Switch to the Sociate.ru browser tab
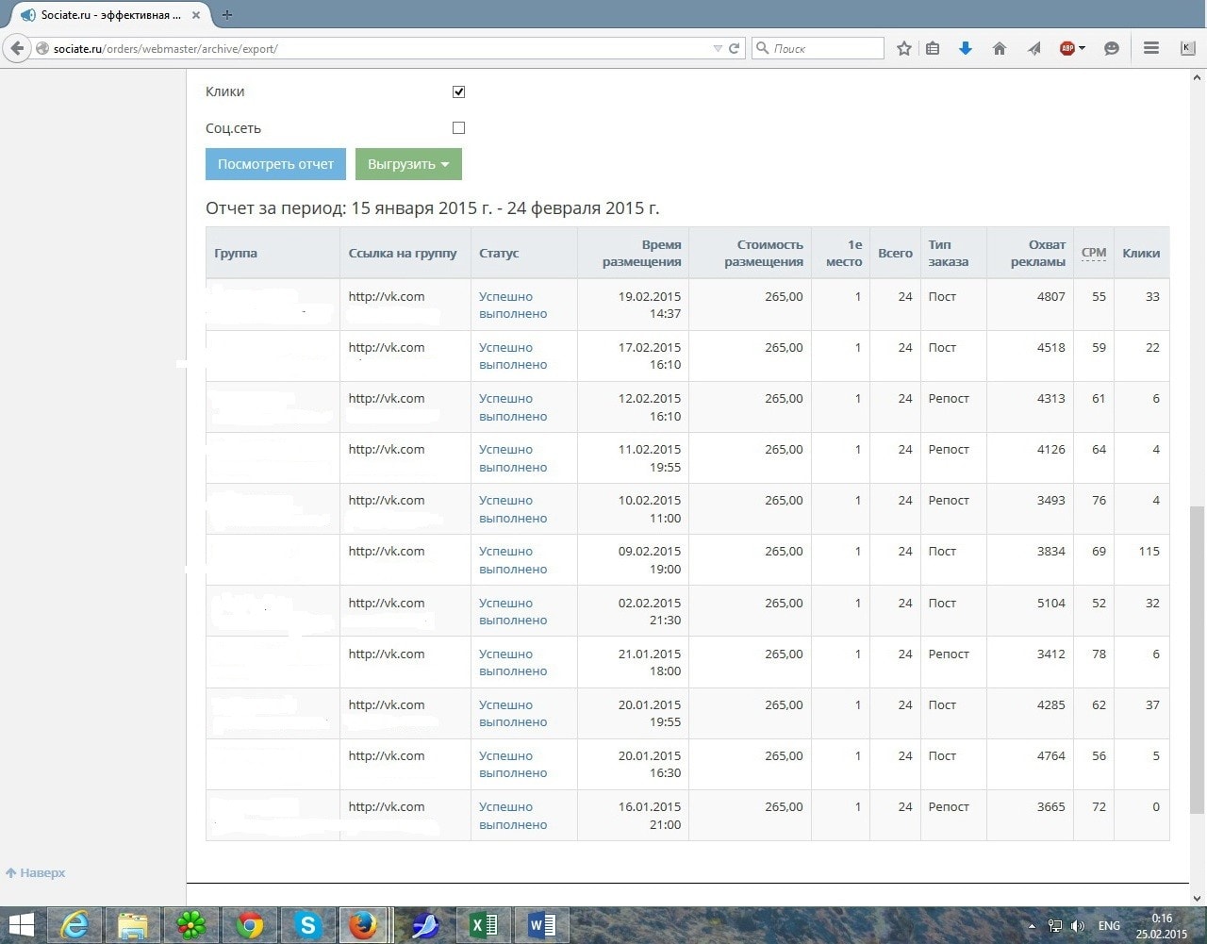The width and height of the screenshot is (1207, 944). click(104, 15)
